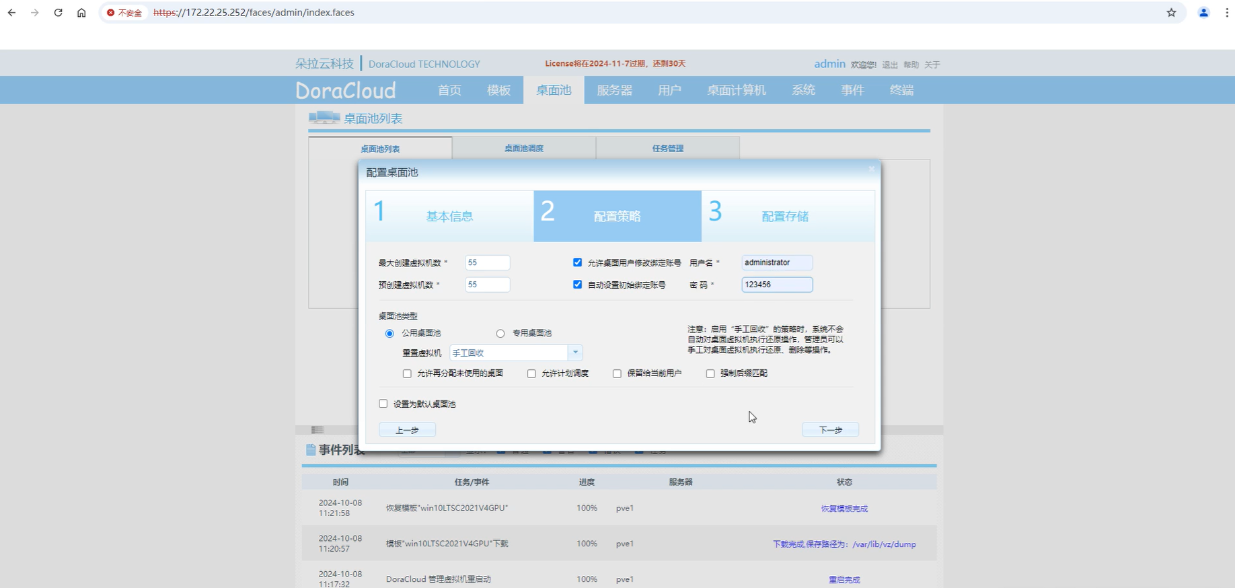Focus 密码 field with 123456

coord(777,285)
